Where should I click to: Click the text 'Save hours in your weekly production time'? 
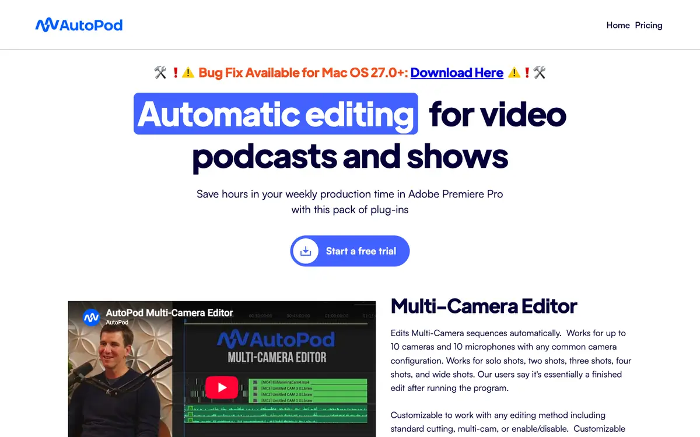click(x=300, y=194)
